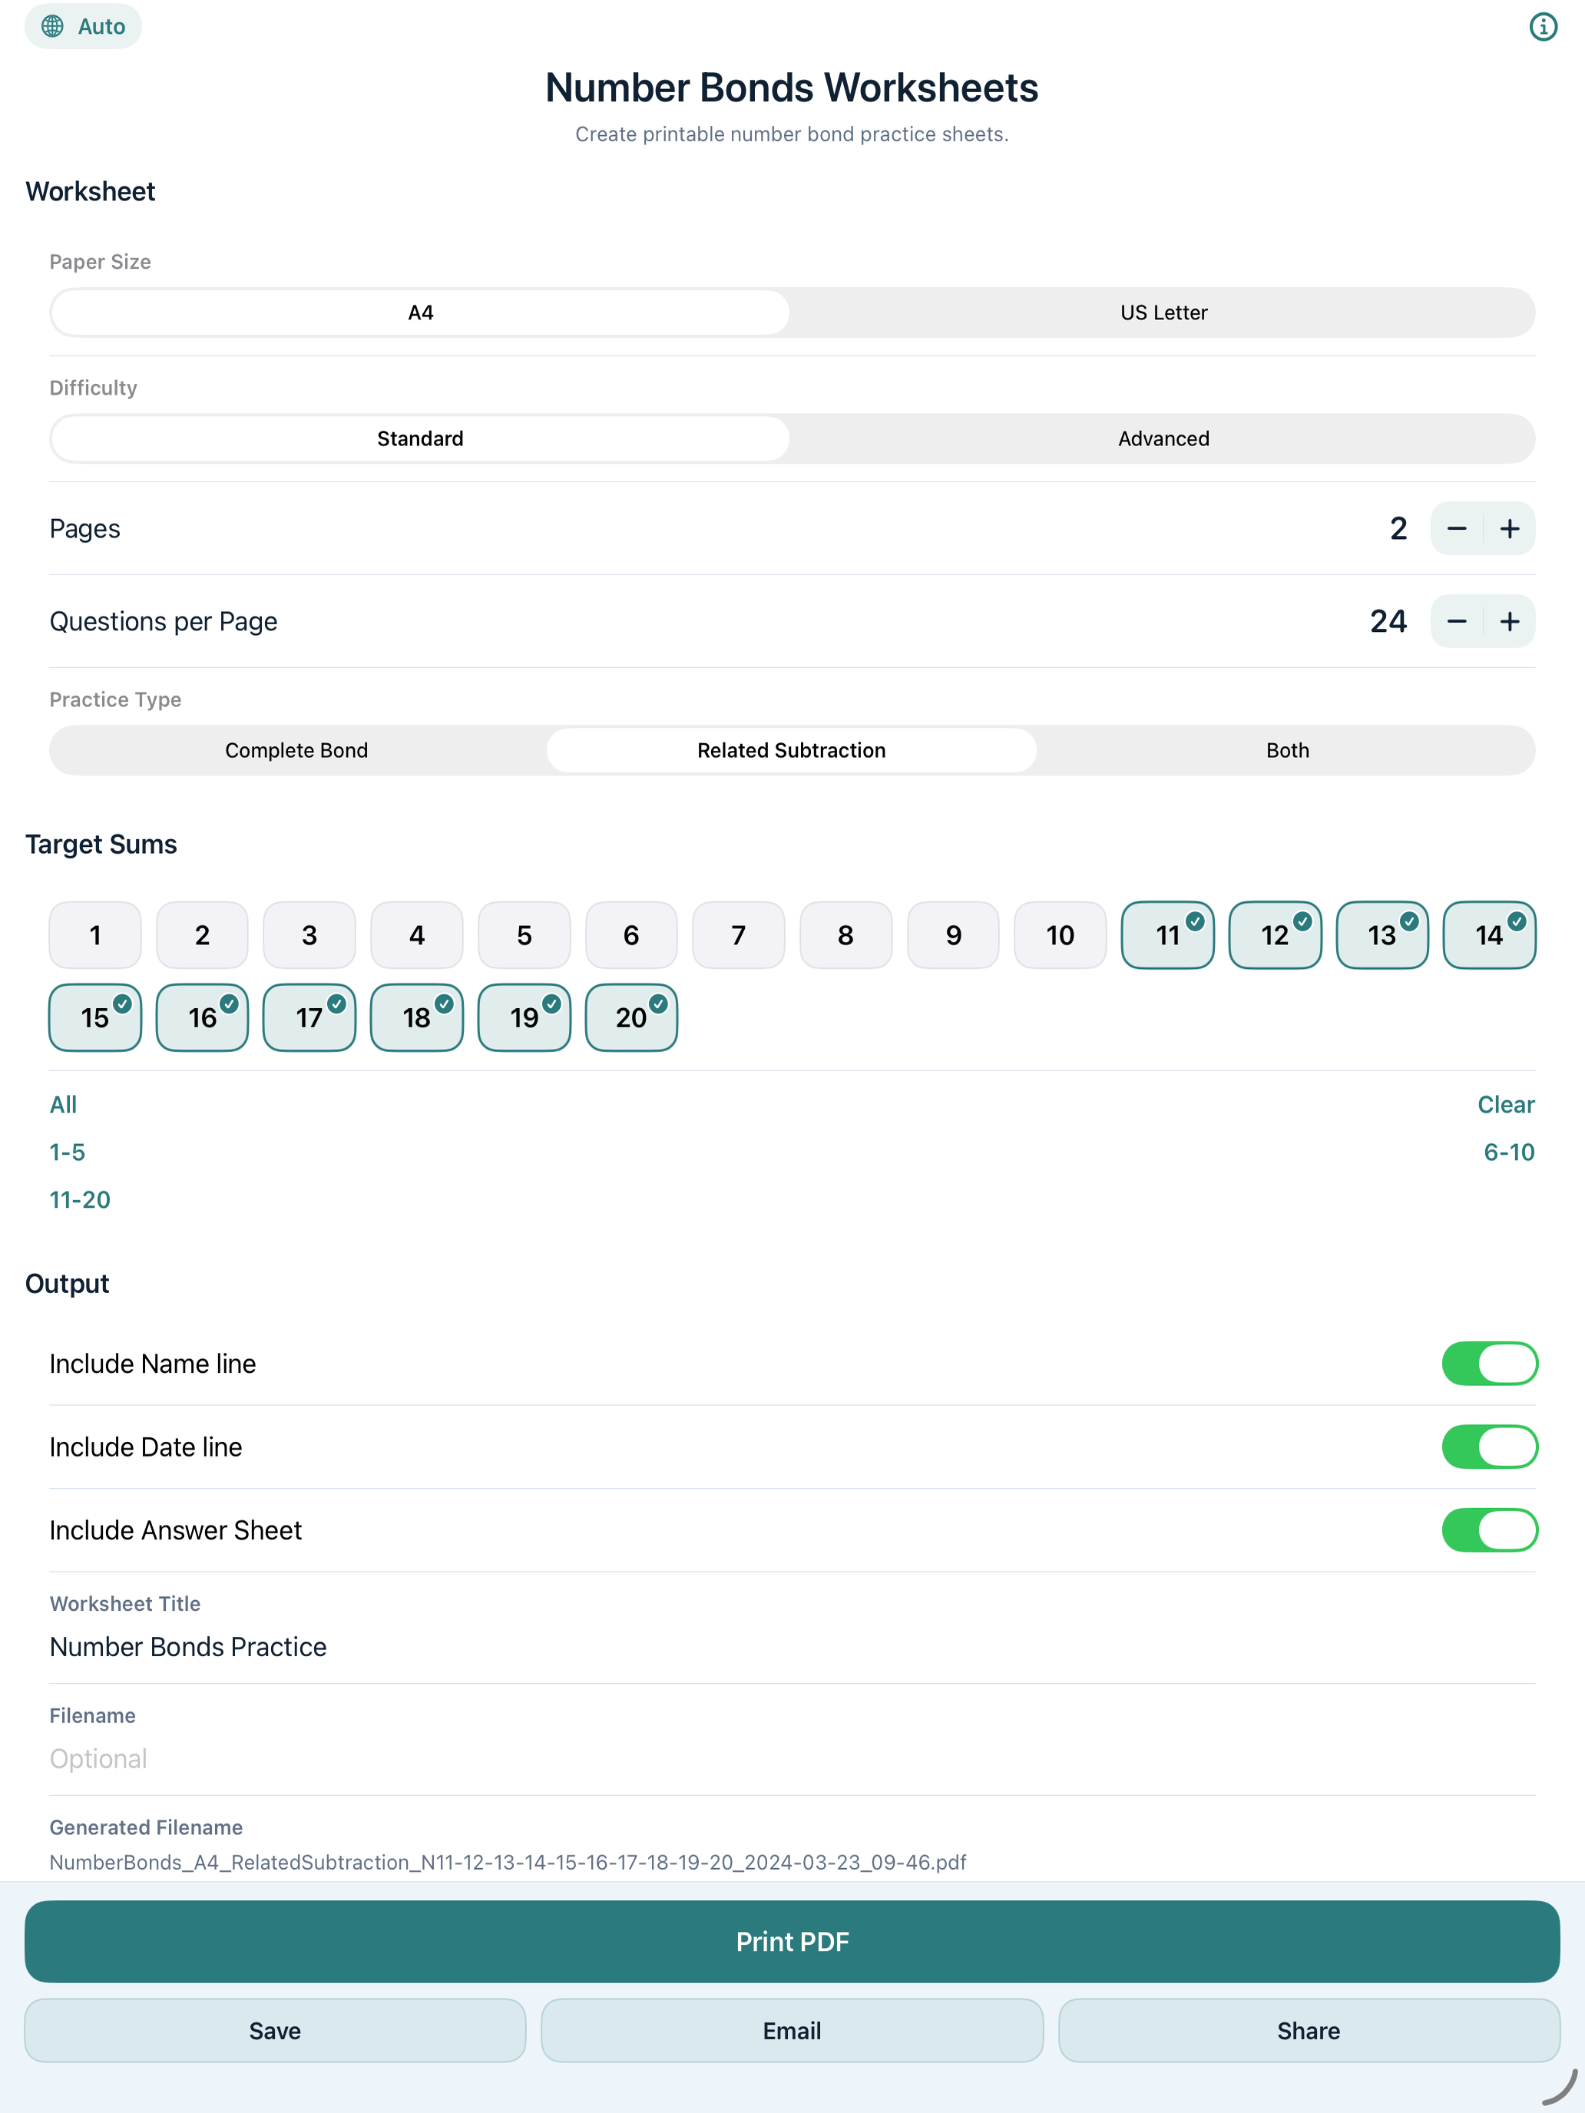Screen dimensions: 1585x2113
Task: Uncheck the target sum 20 chip
Action: [x=631, y=1017]
